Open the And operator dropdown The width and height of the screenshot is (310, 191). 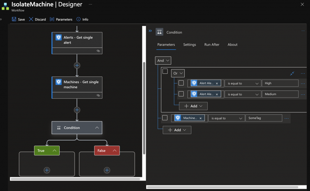point(163,60)
